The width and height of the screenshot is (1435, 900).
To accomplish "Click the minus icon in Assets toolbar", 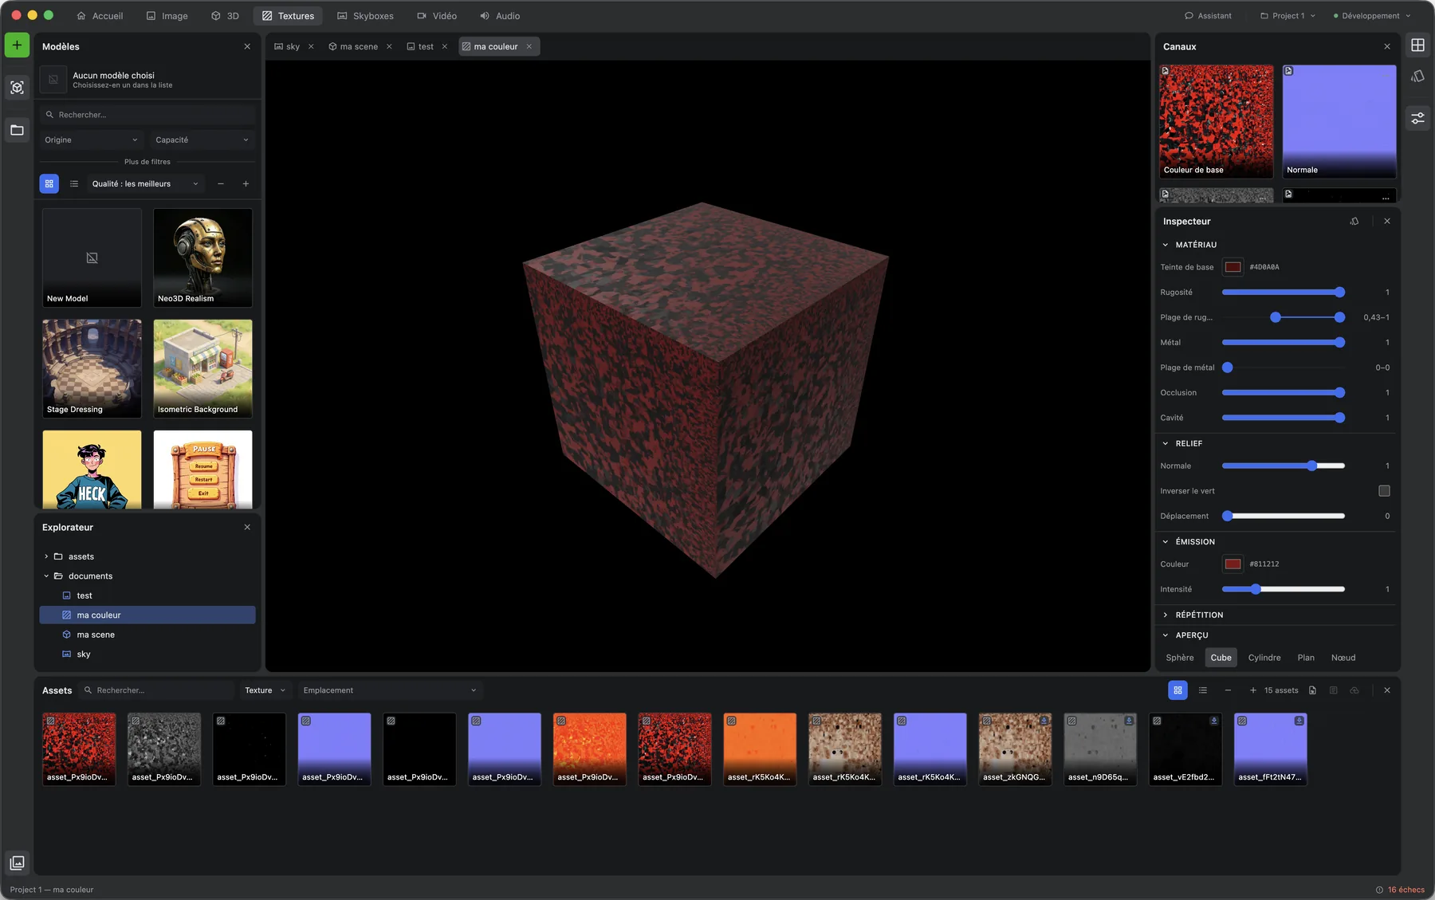I will tap(1228, 690).
